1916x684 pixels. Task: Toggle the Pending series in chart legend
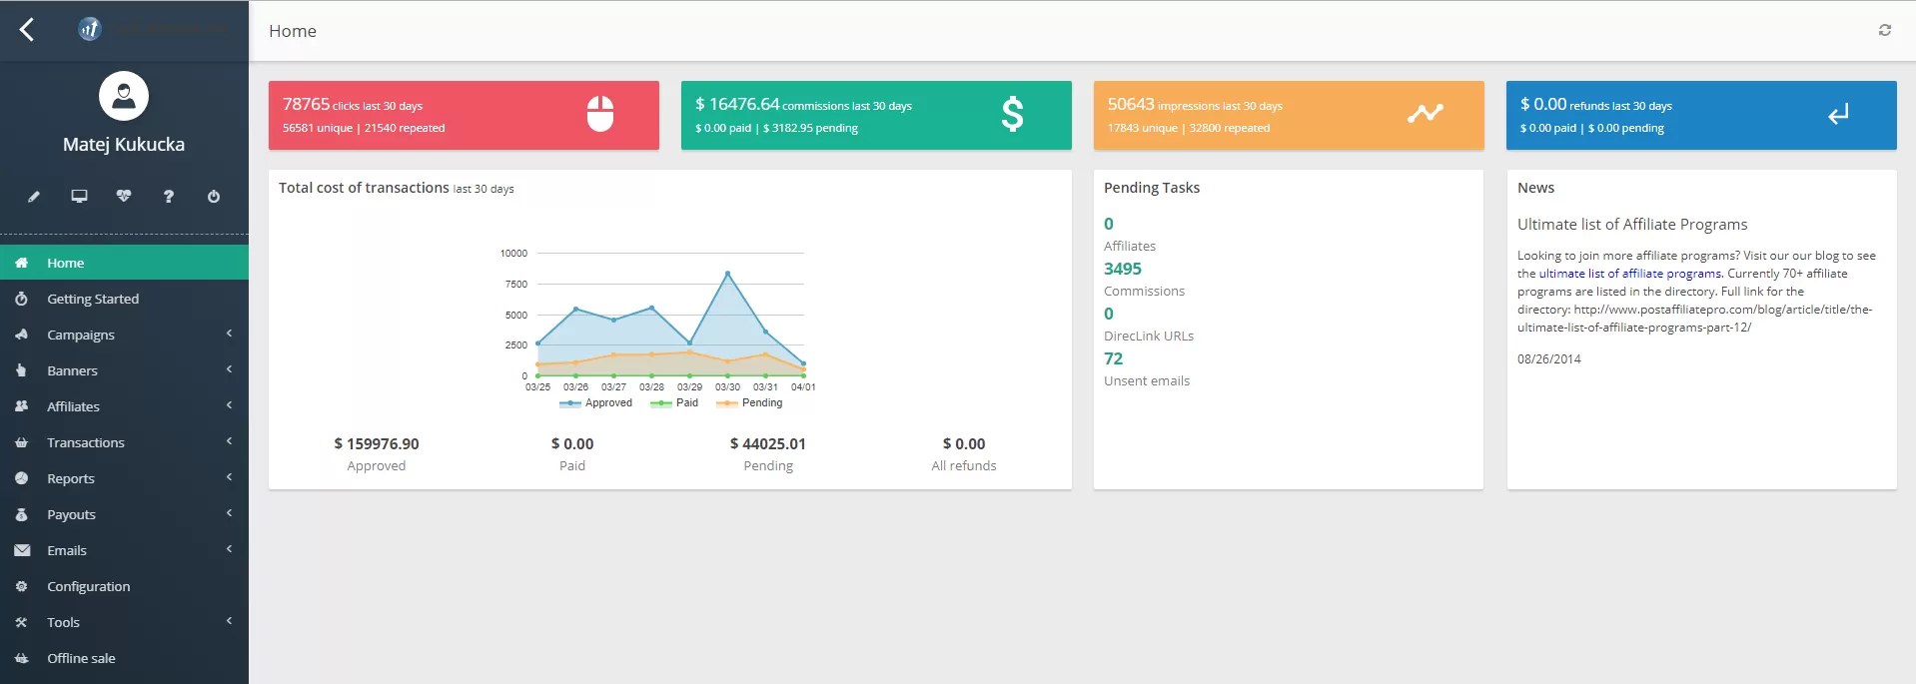[x=751, y=403]
